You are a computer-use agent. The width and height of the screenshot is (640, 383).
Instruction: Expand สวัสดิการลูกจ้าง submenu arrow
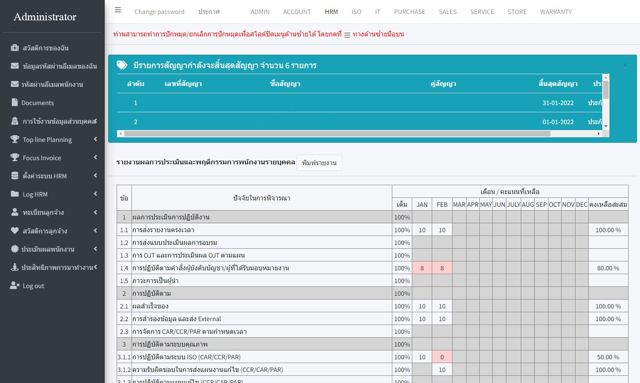95,230
